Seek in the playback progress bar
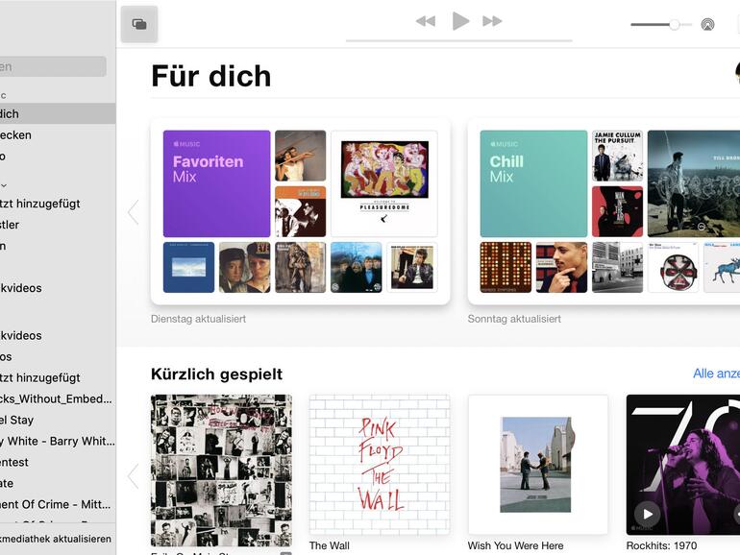This screenshot has width=740, height=555. (459, 41)
